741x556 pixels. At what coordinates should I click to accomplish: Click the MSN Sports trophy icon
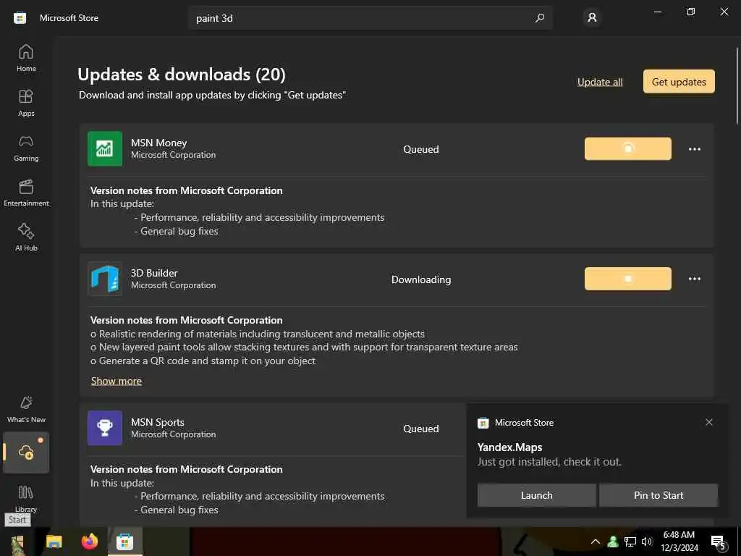coord(105,428)
